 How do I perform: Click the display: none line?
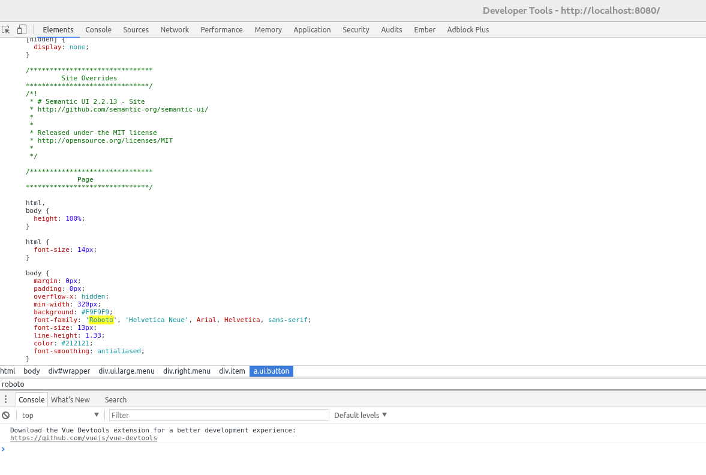(x=61, y=47)
